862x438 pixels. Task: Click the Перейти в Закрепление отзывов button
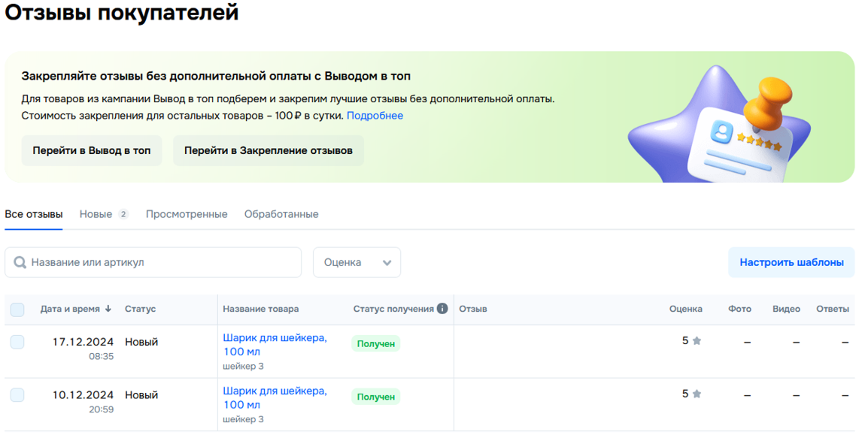[x=269, y=150]
